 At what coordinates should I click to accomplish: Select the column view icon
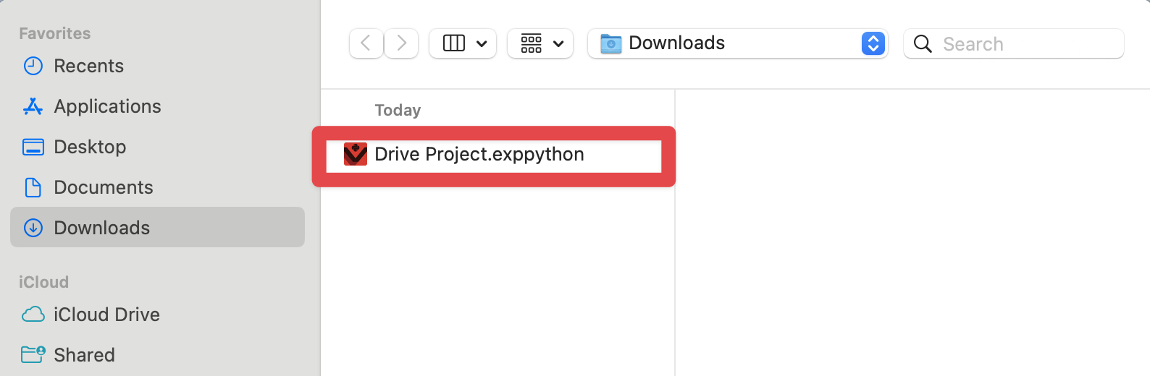coord(454,43)
